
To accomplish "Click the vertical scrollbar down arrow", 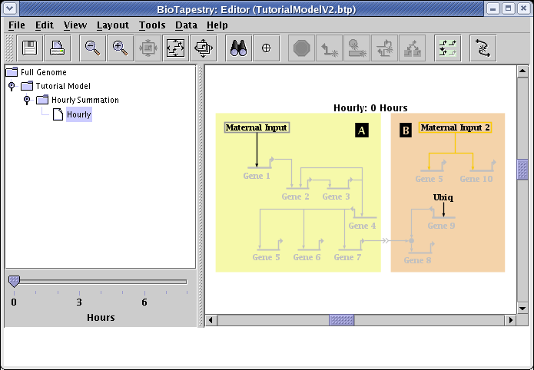I will 522,307.
